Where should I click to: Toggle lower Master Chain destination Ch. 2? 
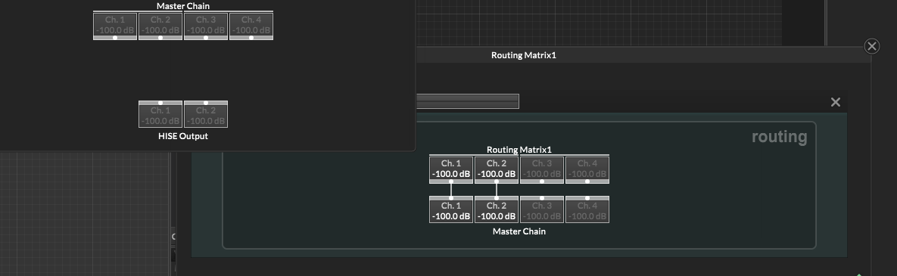click(496, 209)
